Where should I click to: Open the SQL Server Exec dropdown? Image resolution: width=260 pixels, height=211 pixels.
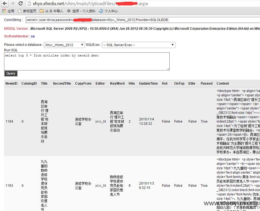pyautogui.click(x=139, y=45)
